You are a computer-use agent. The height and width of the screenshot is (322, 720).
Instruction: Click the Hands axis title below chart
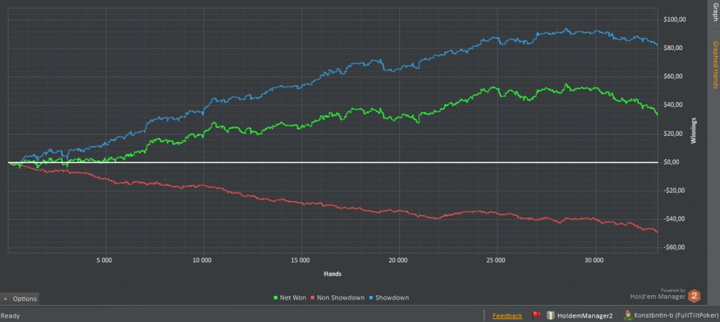pyautogui.click(x=333, y=273)
